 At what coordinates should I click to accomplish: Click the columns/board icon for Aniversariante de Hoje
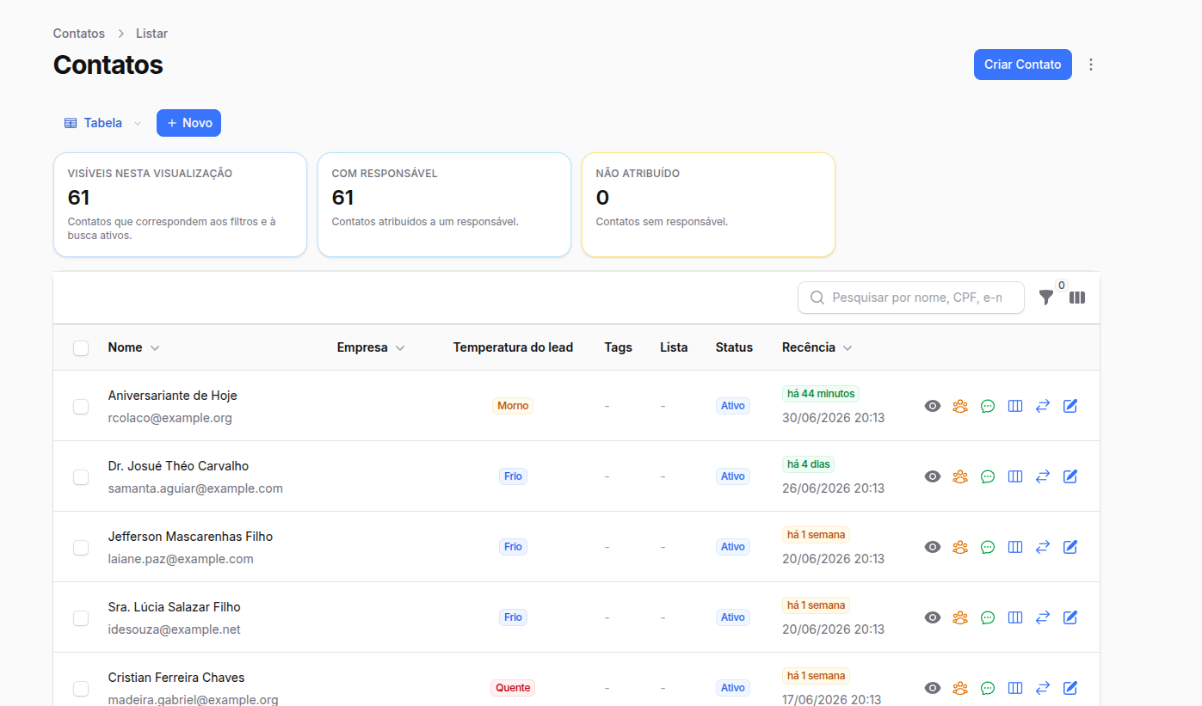1015,406
